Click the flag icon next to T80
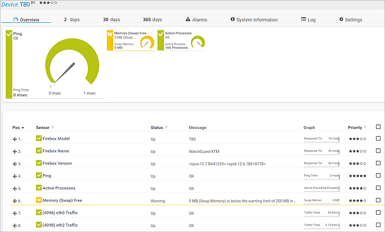 pos(33,3)
